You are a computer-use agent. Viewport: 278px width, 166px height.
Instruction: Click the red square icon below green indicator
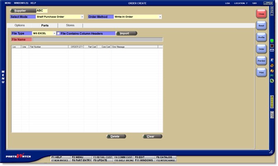[272, 45]
